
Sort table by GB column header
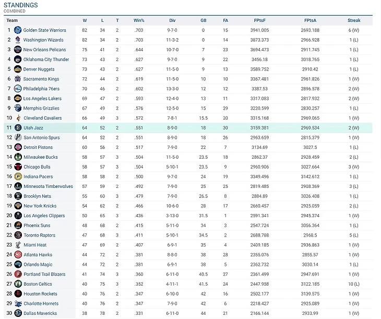203,20
